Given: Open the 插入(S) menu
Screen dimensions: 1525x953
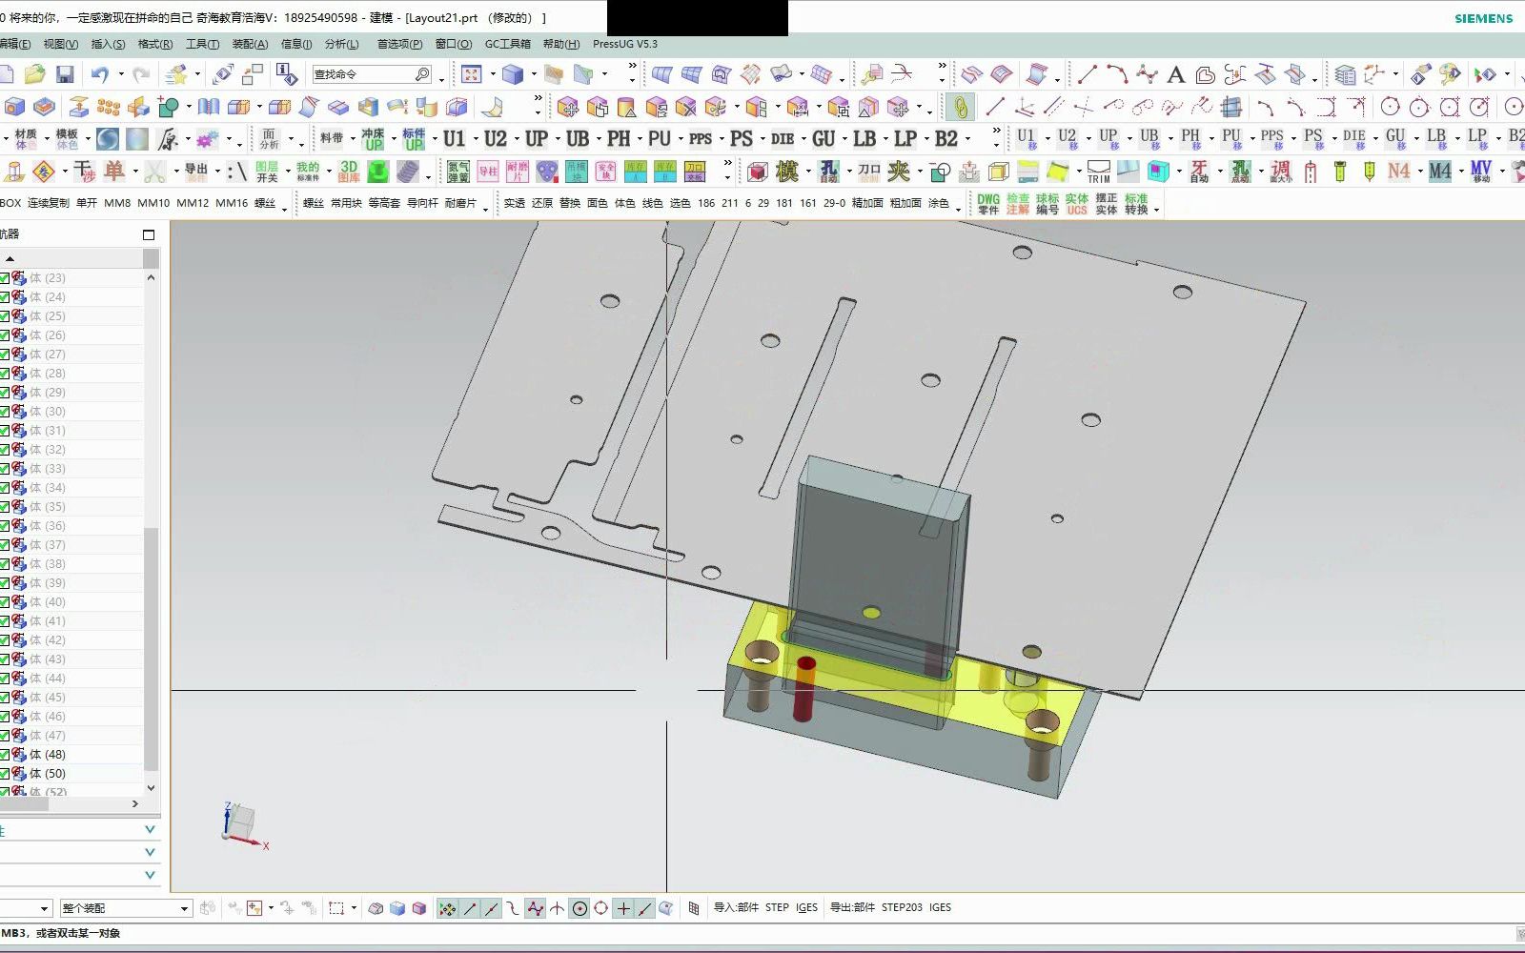Looking at the screenshot, I should [108, 44].
